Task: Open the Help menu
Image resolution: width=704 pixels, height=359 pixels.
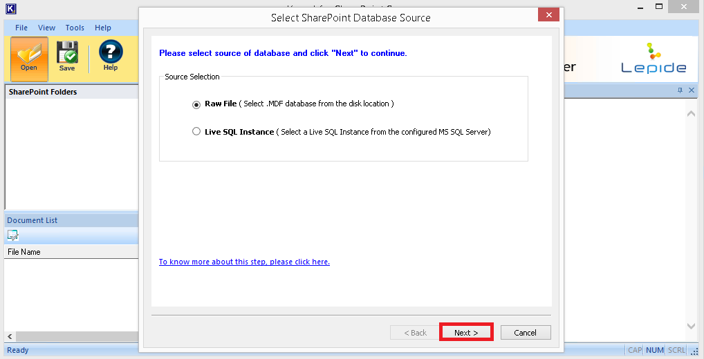Action: [103, 28]
